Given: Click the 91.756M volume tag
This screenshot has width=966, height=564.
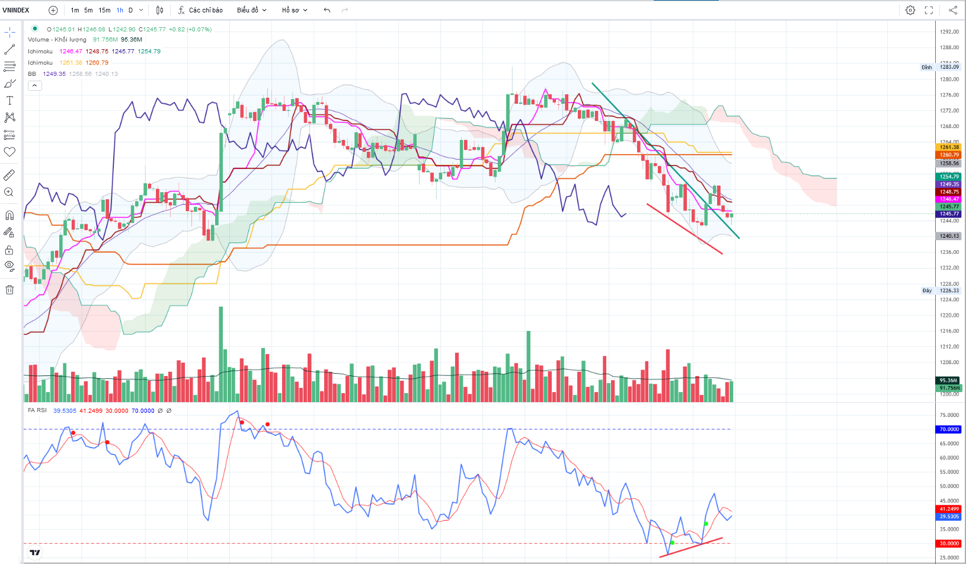Looking at the screenshot, I should [x=949, y=388].
